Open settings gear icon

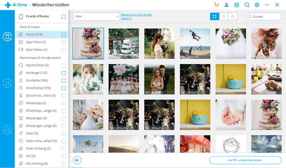point(257,5)
